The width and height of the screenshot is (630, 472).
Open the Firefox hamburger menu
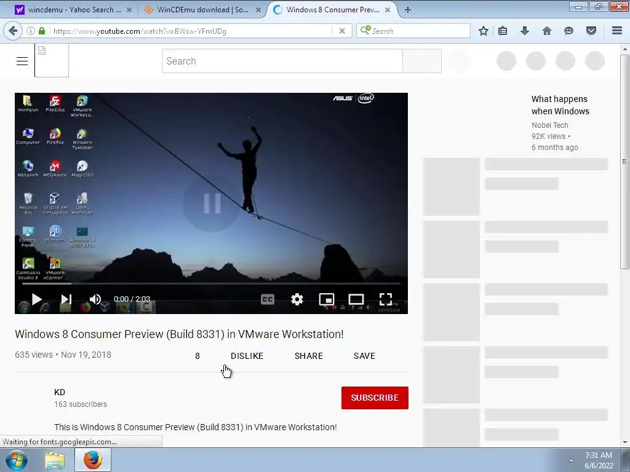coord(617,31)
